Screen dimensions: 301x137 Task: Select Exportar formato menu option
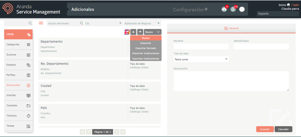[x=146, y=48]
